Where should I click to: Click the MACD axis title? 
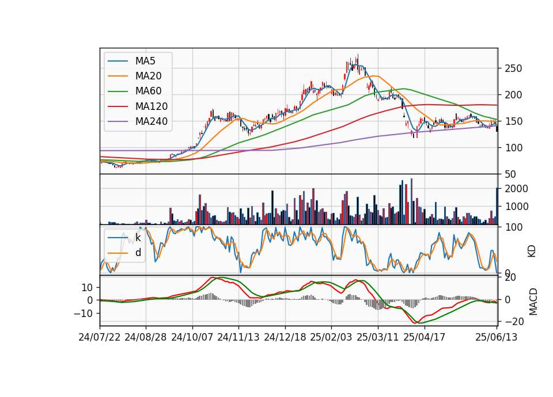tap(533, 302)
